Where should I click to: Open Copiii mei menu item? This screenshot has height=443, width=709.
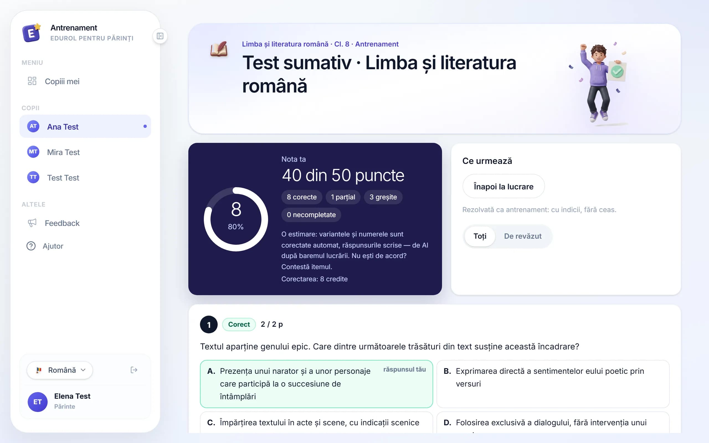(x=85, y=81)
